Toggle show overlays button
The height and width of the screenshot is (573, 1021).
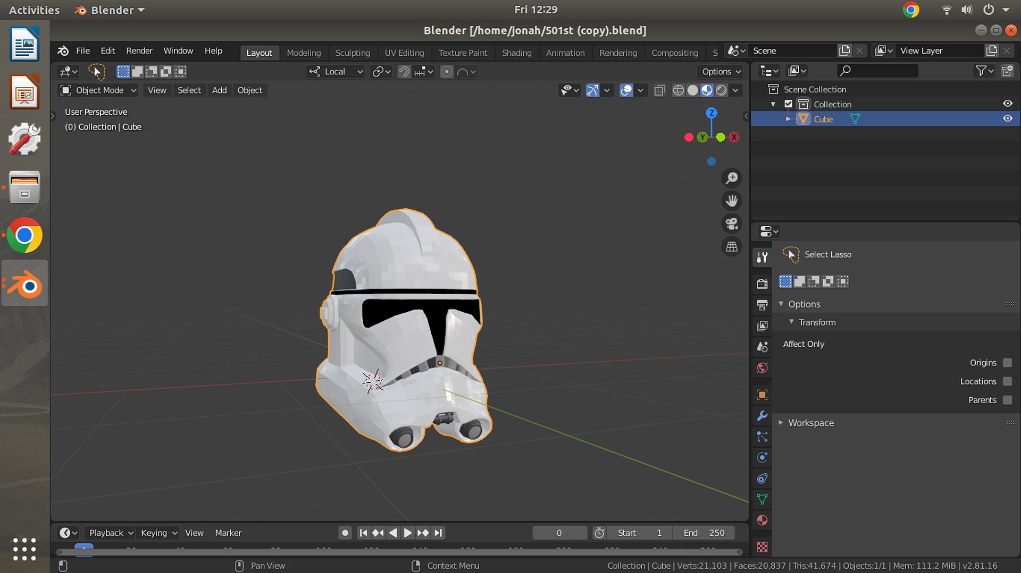click(x=626, y=90)
